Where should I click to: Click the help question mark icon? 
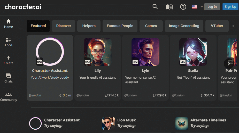(183, 7)
